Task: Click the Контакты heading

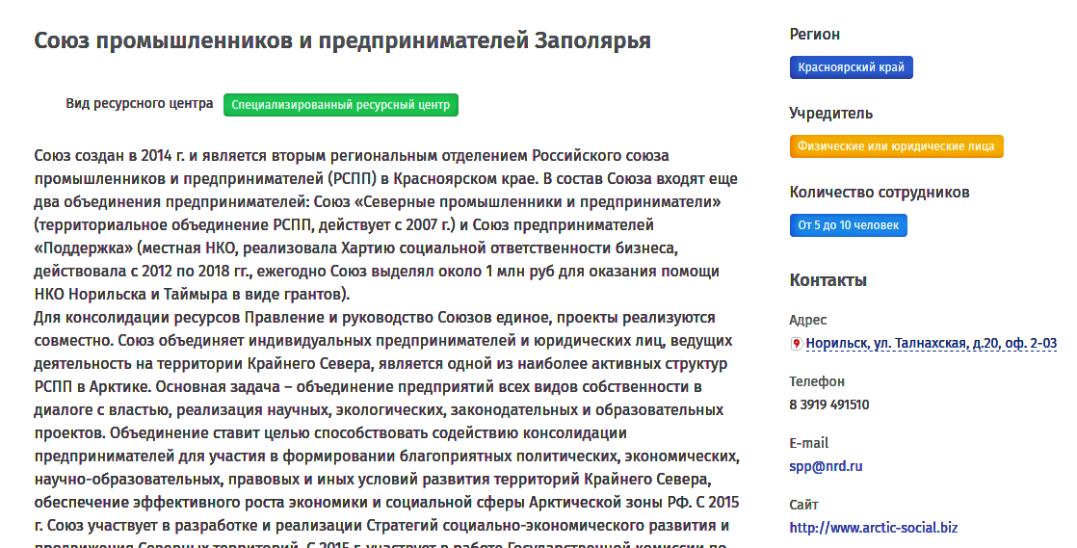Action: 827,280
